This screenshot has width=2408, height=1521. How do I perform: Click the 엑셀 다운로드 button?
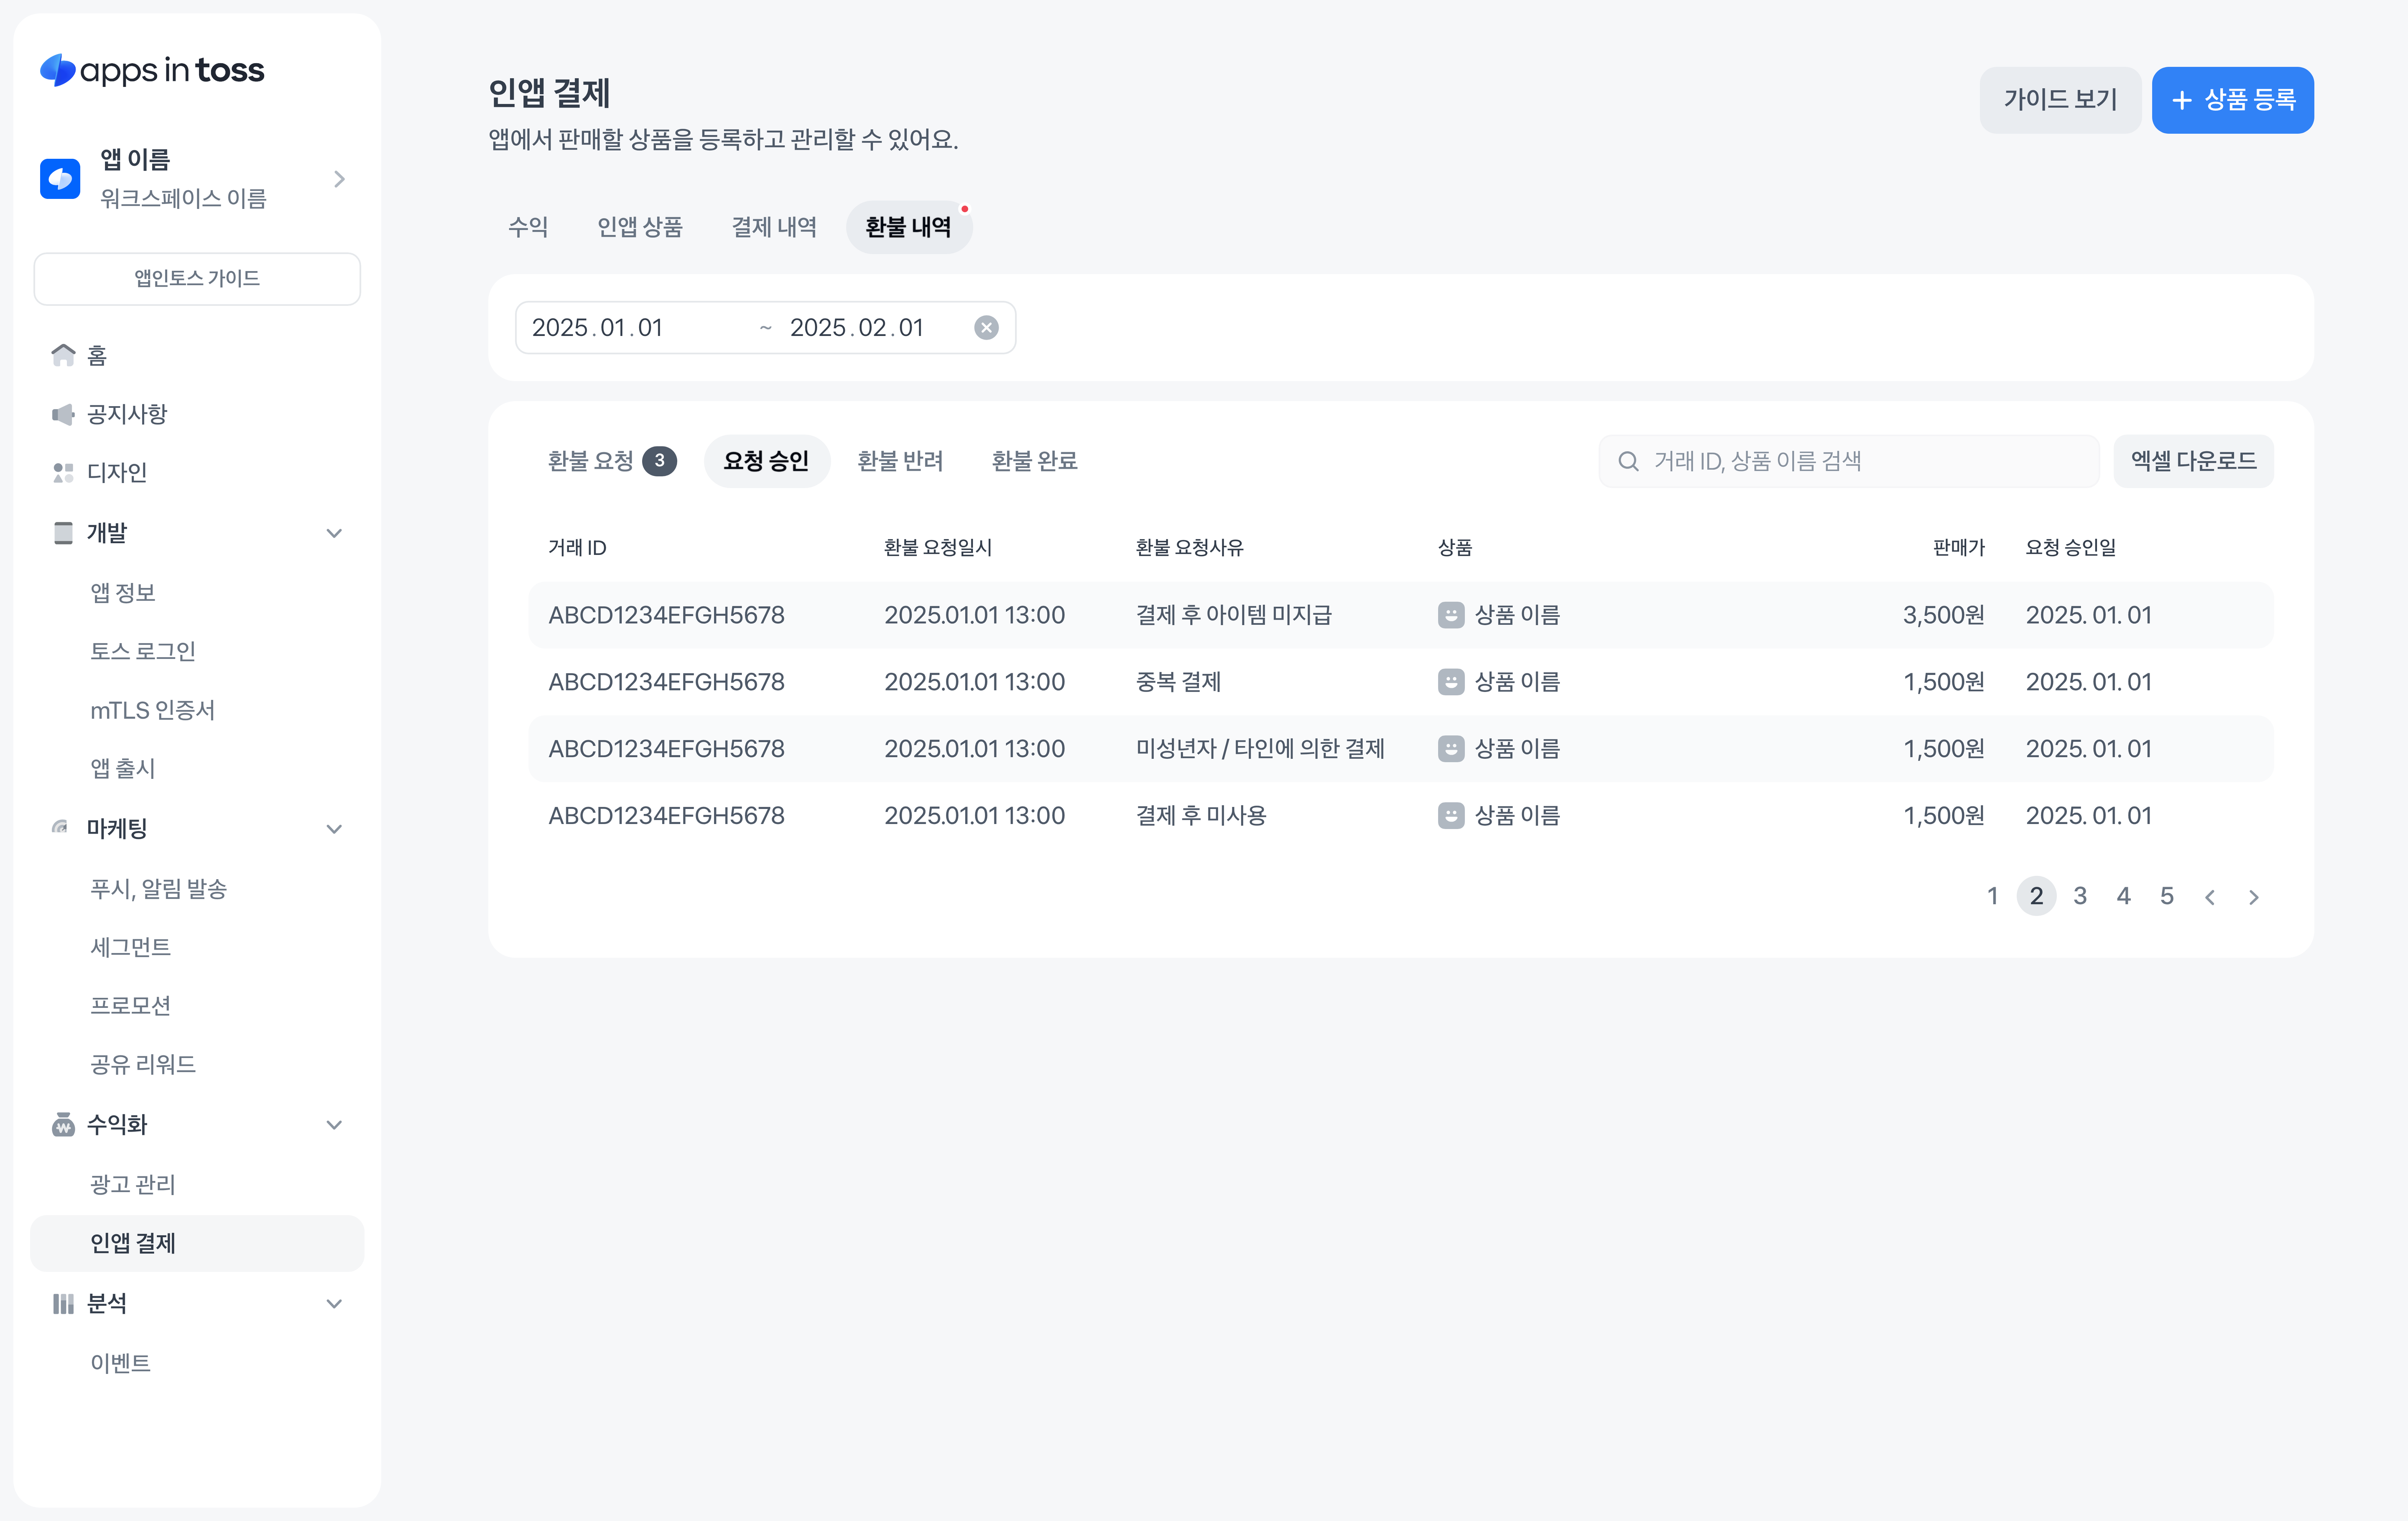click(x=2193, y=461)
